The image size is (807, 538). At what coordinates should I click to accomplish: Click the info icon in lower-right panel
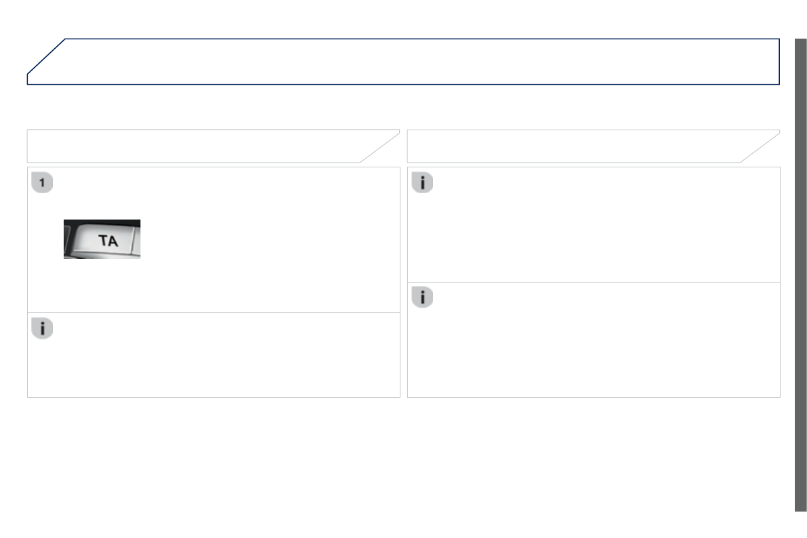tap(422, 297)
